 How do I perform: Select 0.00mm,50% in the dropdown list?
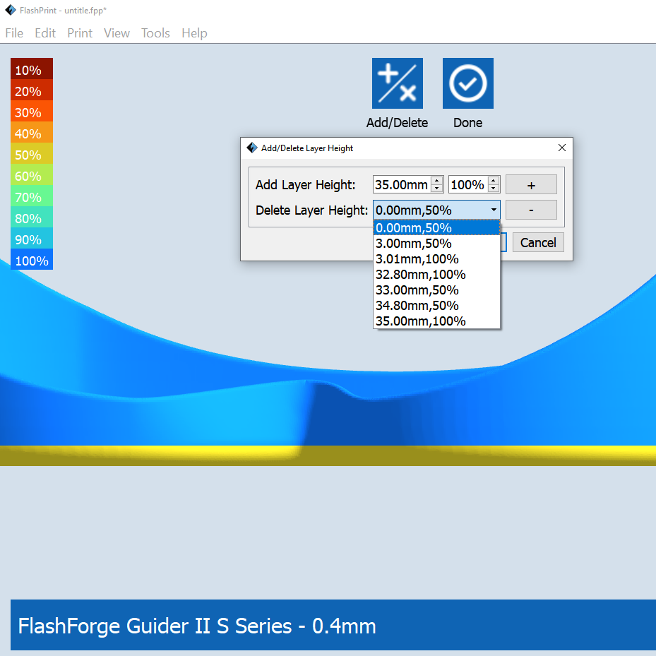(x=436, y=228)
